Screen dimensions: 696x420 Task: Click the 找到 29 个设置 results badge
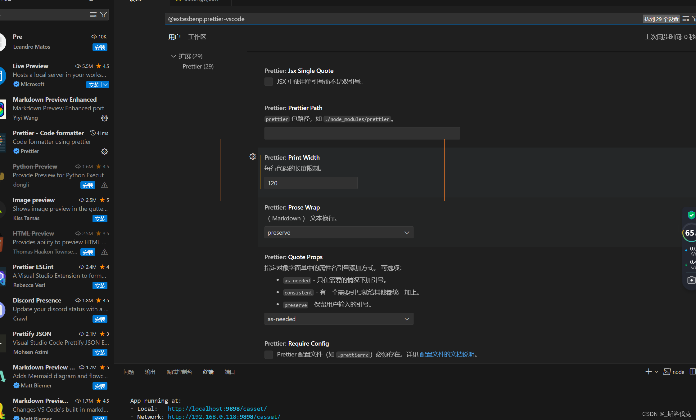[661, 19]
